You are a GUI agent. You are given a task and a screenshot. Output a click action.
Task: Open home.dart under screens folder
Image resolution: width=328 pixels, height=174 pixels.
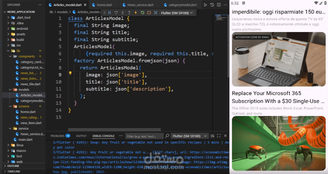click(x=28, y=112)
